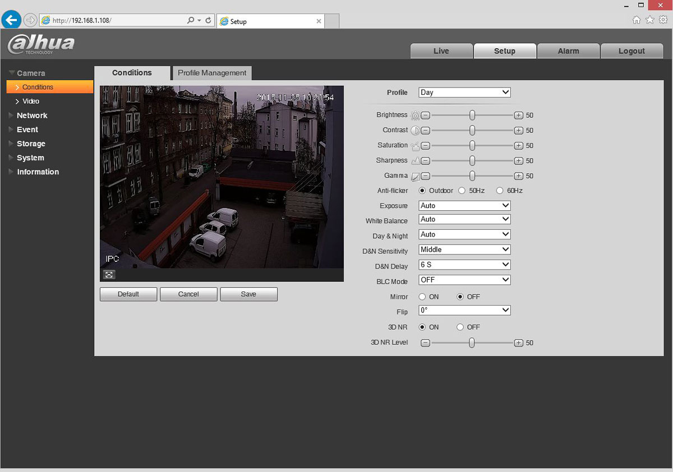This screenshot has width=673, height=472.
Task: Toggle fullscreen icon below the video preview
Action: point(109,274)
